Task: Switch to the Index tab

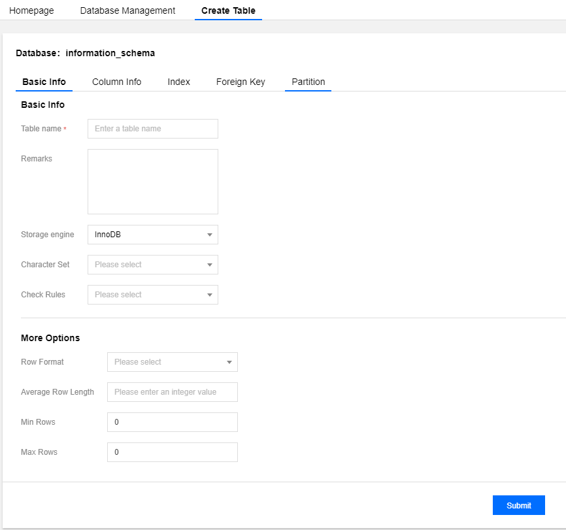Action: (178, 82)
